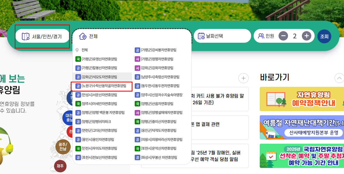The image size is (344, 174).
Task: Select (강화군)석모도자연휴양림 from list
Action: click(102, 77)
